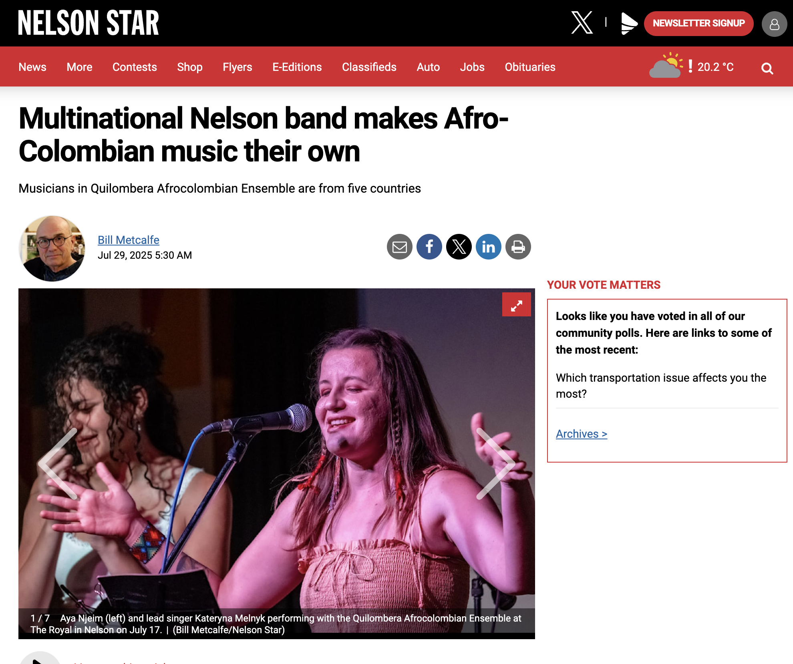
Task: Share article via email icon
Action: tap(399, 247)
